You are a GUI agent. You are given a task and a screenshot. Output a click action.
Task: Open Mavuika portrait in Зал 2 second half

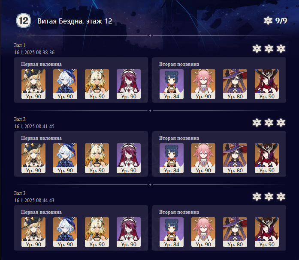click(267, 158)
